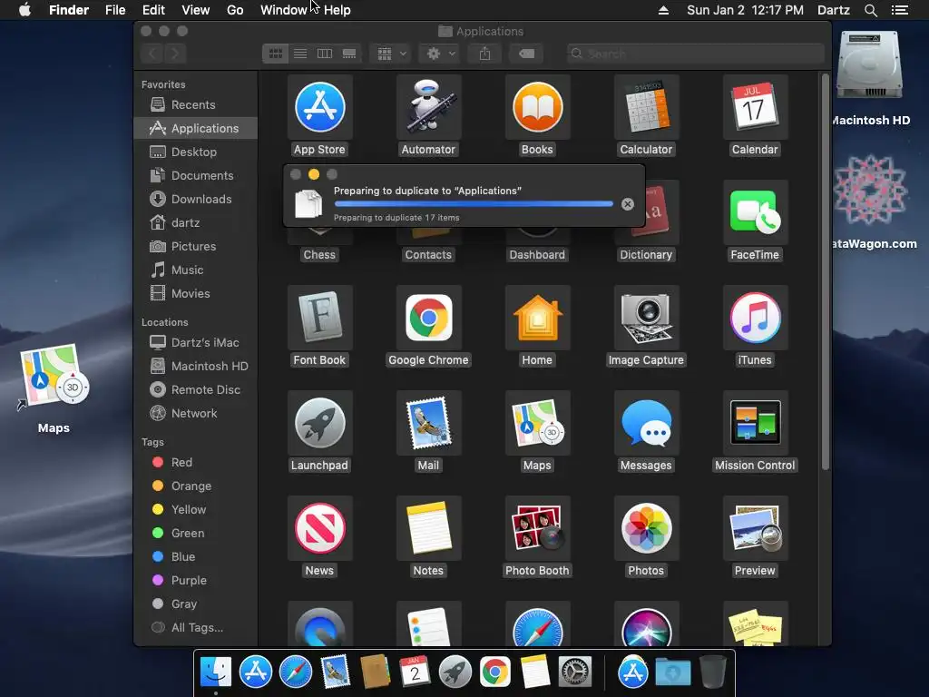Select the Photos app icon
The height and width of the screenshot is (697, 929).
pos(646,527)
